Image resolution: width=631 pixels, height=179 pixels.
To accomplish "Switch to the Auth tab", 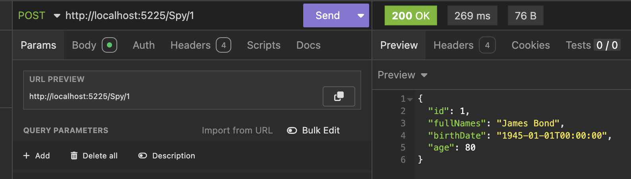I will pyautogui.click(x=143, y=45).
